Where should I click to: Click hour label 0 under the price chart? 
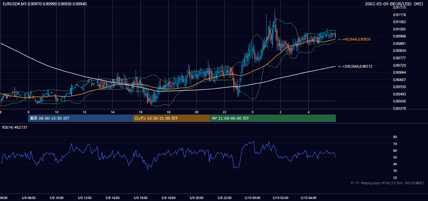(x=253, y=112)
